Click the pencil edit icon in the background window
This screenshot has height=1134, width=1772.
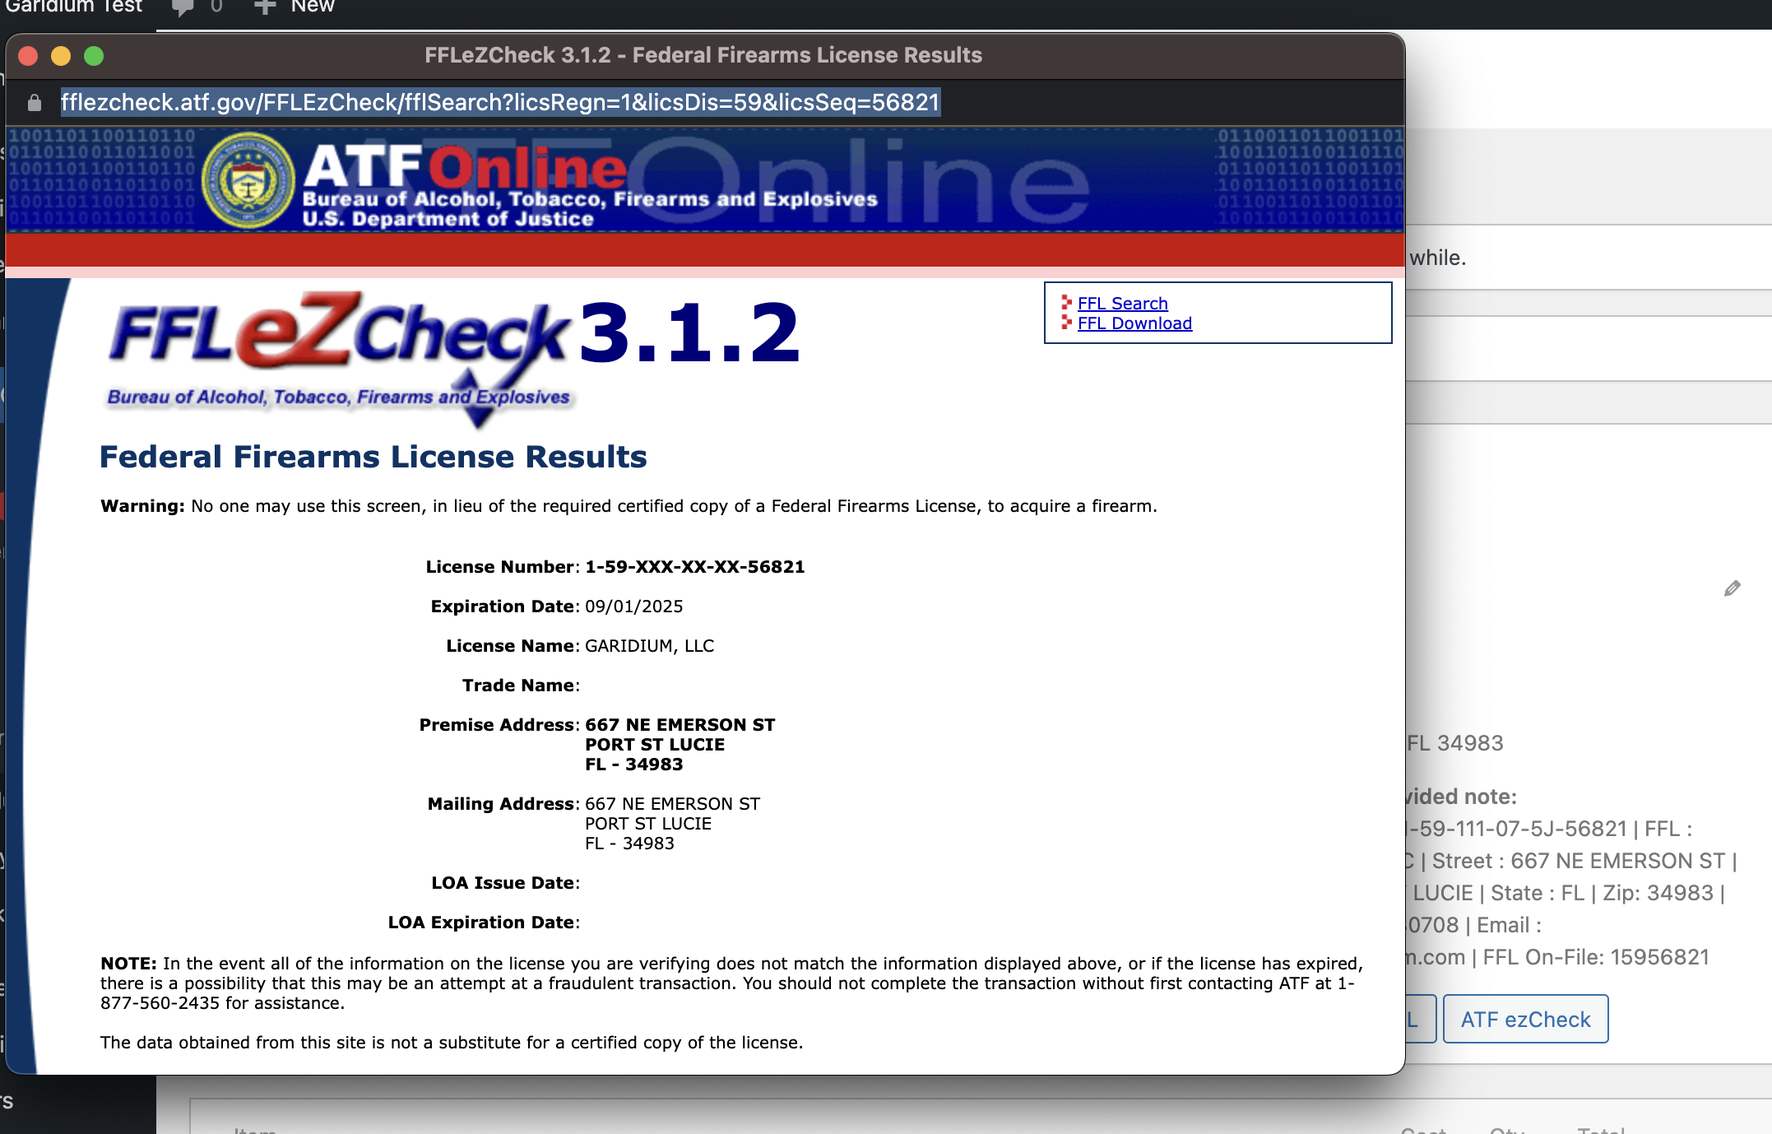[1732, 588]
